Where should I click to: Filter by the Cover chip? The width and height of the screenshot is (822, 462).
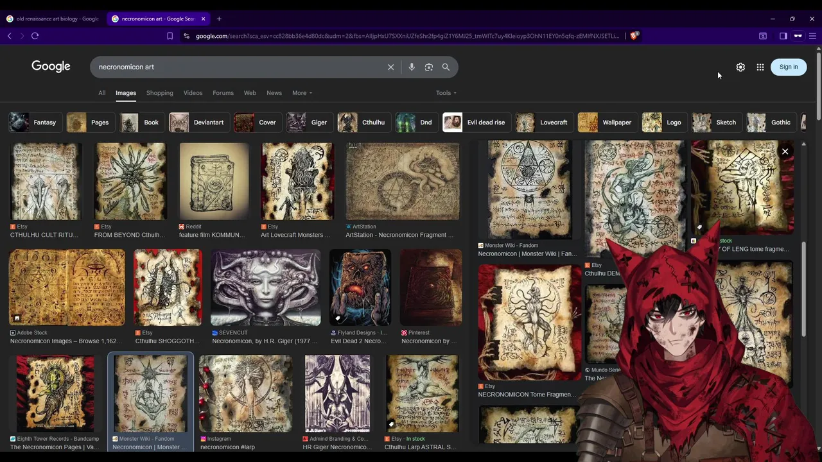(257, 123)
